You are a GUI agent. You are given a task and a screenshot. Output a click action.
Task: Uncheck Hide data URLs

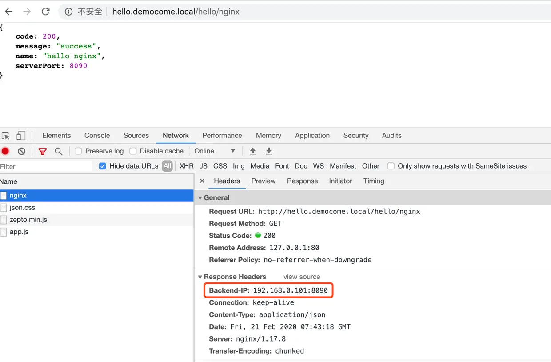[x=102, y=166]
